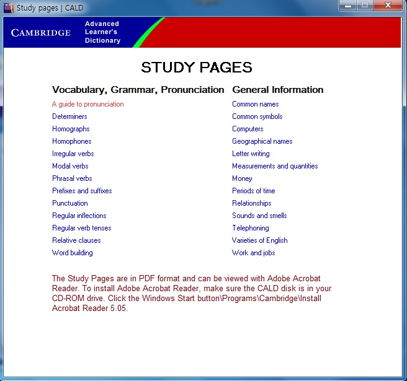
Task: Open the Money study page
Action: click(242, 178)
